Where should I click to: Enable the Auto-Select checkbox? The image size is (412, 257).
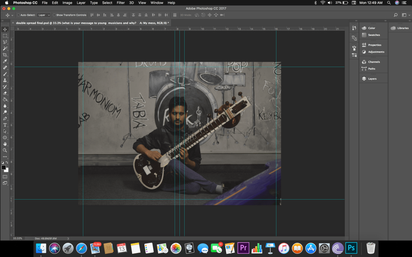tap(18, 15)
